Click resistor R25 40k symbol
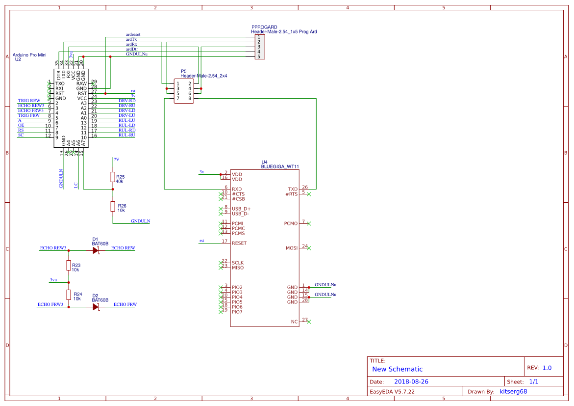Viewport: 574px width, 406px height. [113, 177]
